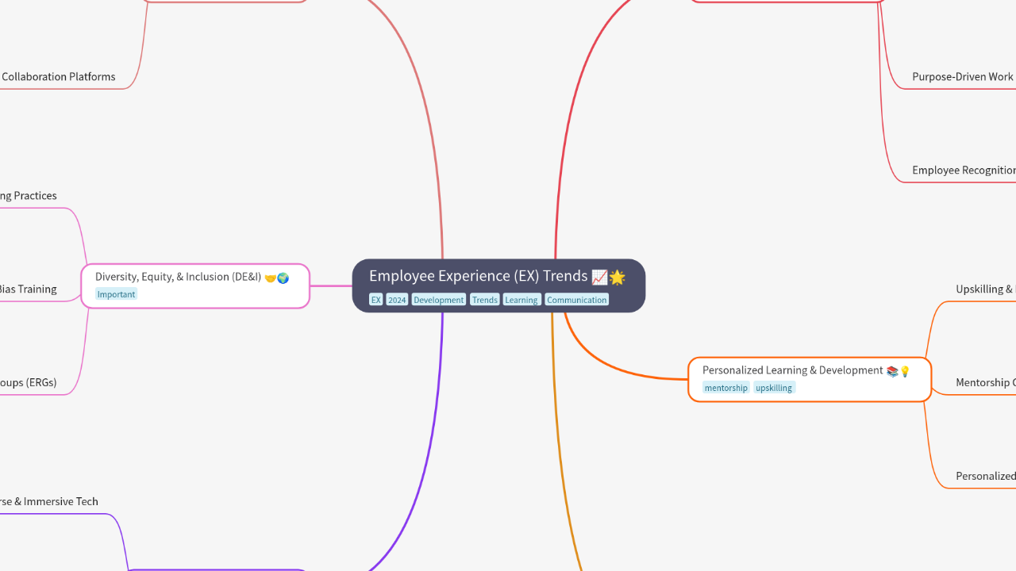The height and width of the screenshot is (571, 1016).
Task: Click the Important tag on DE&I node
Action: [x=116, y=294]
